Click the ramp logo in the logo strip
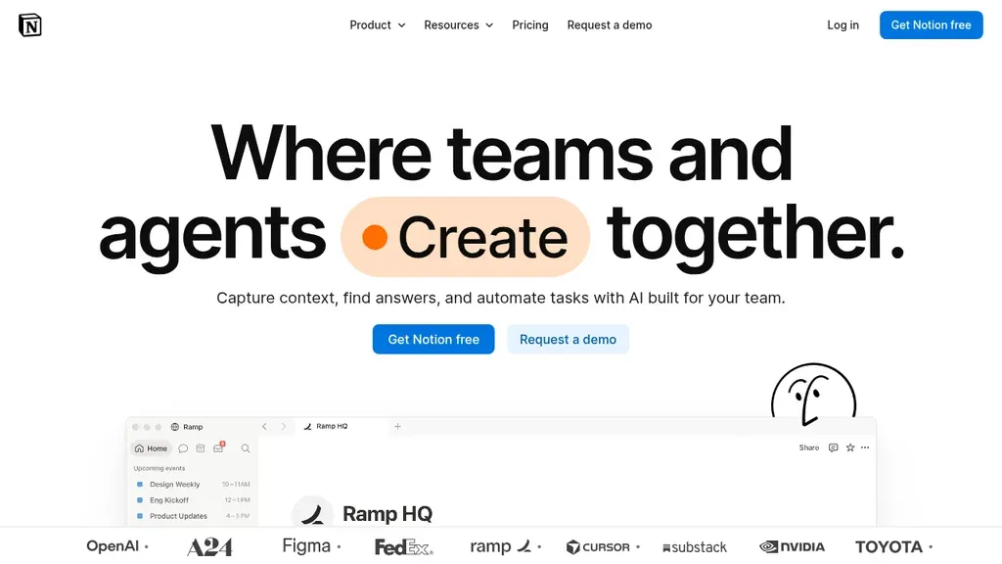 point(501,546)
